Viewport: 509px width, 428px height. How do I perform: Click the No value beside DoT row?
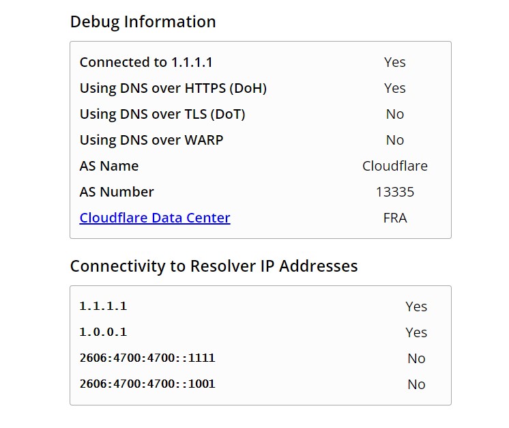pos(395,114)
